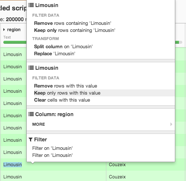Expand MORE under Column: region
The height and width of the screenshot is (181, 186).
click(x=101, y=124)
